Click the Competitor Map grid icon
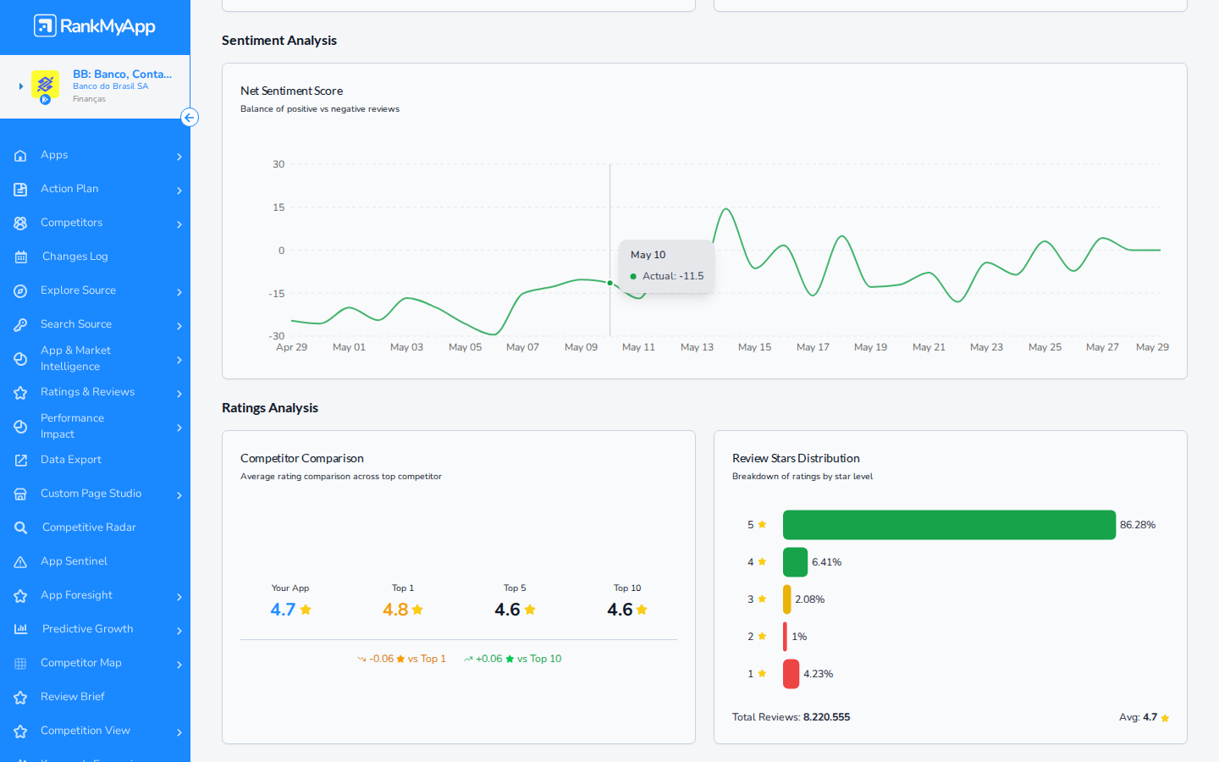Image resolution: width=1219 pixels, height=762 pixels. pyautogui.click(x=20, y=664)
